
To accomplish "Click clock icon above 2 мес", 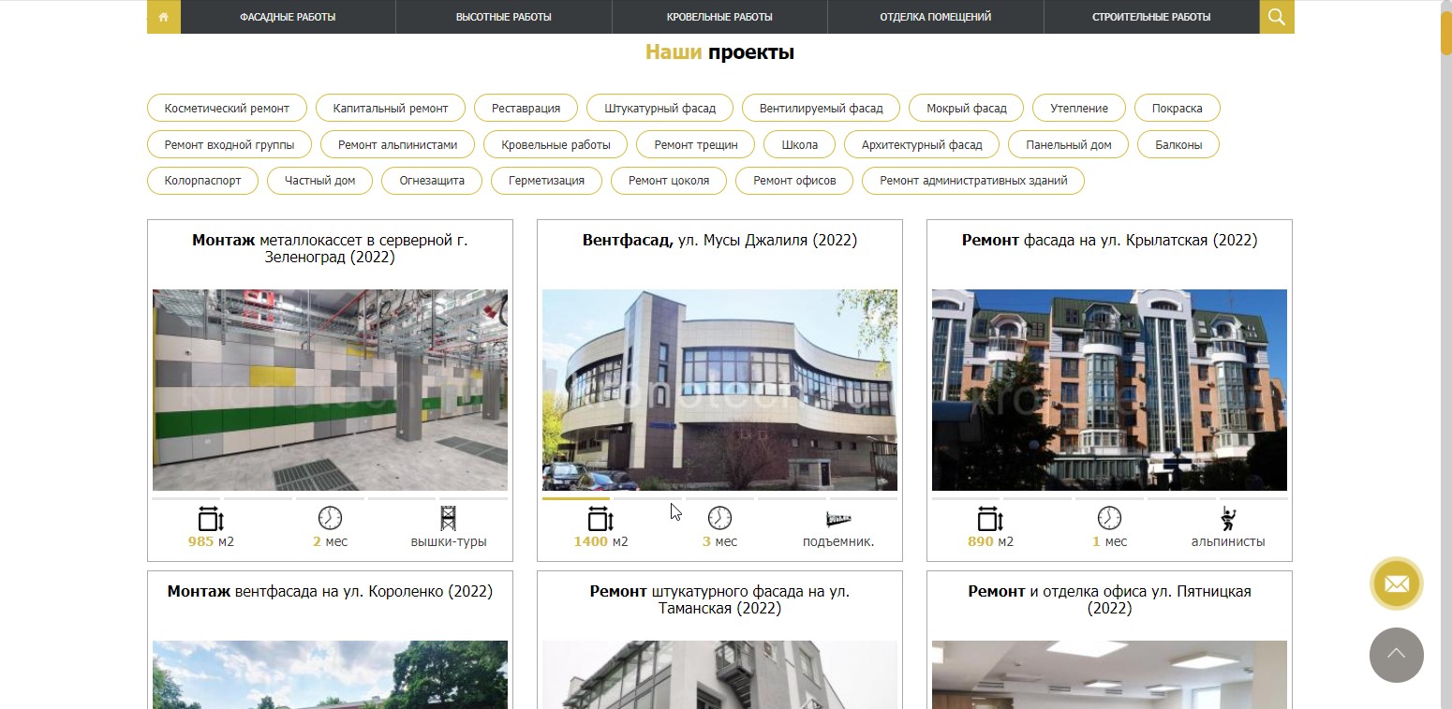I will (330, 518).
